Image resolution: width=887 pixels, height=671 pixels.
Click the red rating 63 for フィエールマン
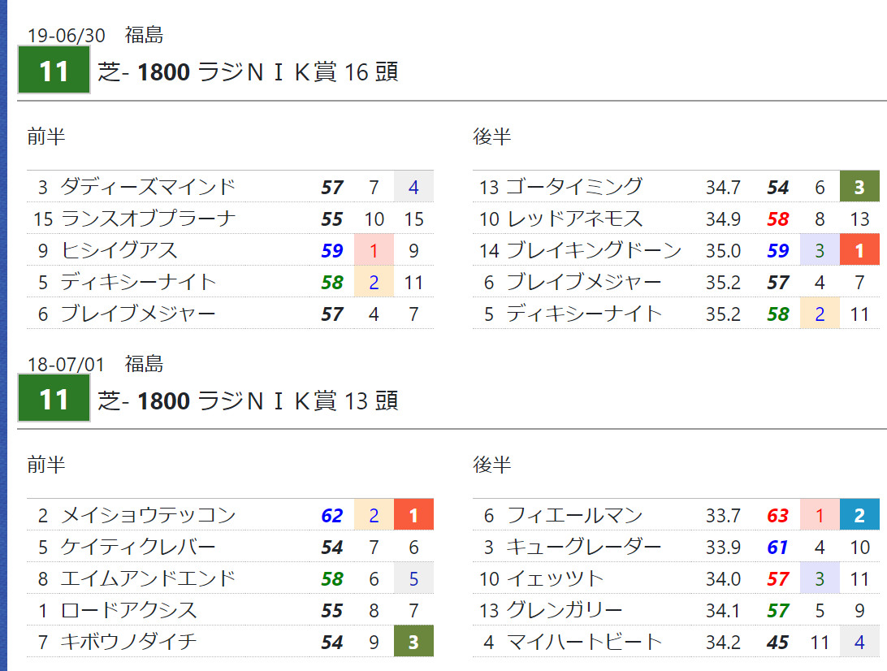pyautogui.click(x=777, y=515)
